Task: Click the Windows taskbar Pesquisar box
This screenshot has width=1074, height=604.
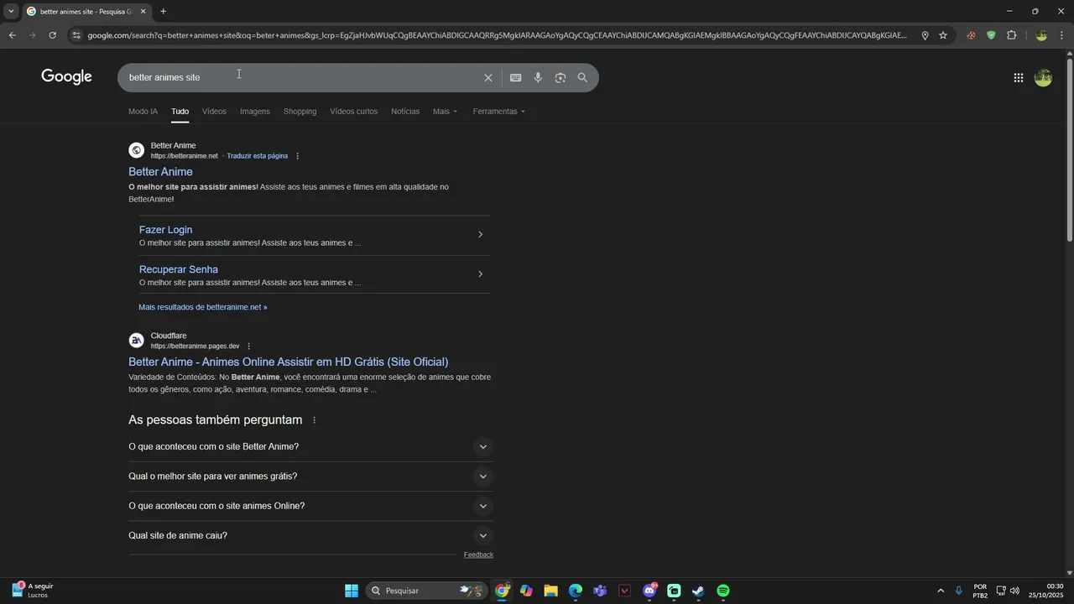Action: [x=428, y=591]
